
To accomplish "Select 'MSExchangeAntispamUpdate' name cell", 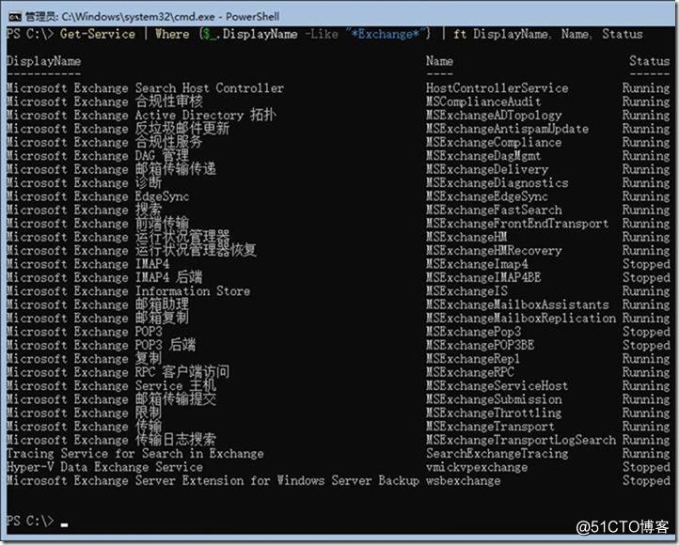I will click(507, 129).
